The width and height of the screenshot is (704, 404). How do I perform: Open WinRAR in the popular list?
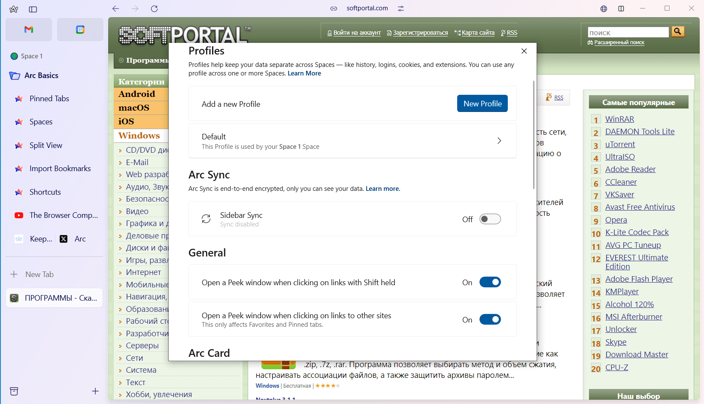coord(619,119)
